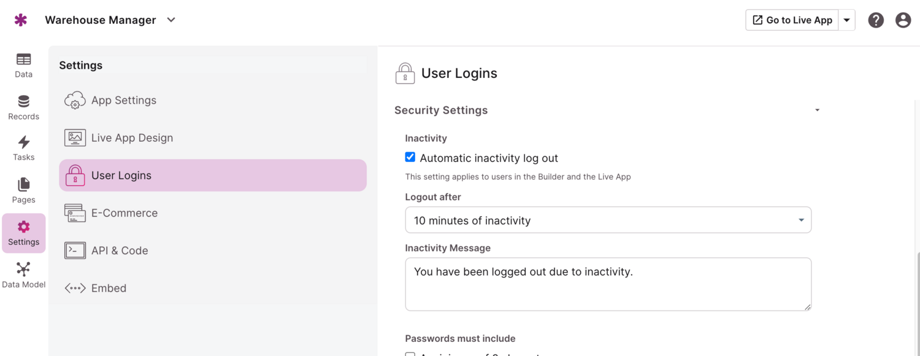Switch to the E-Commerce settings page
Viewport: 920px width, 356px height.
pos(125,212)
